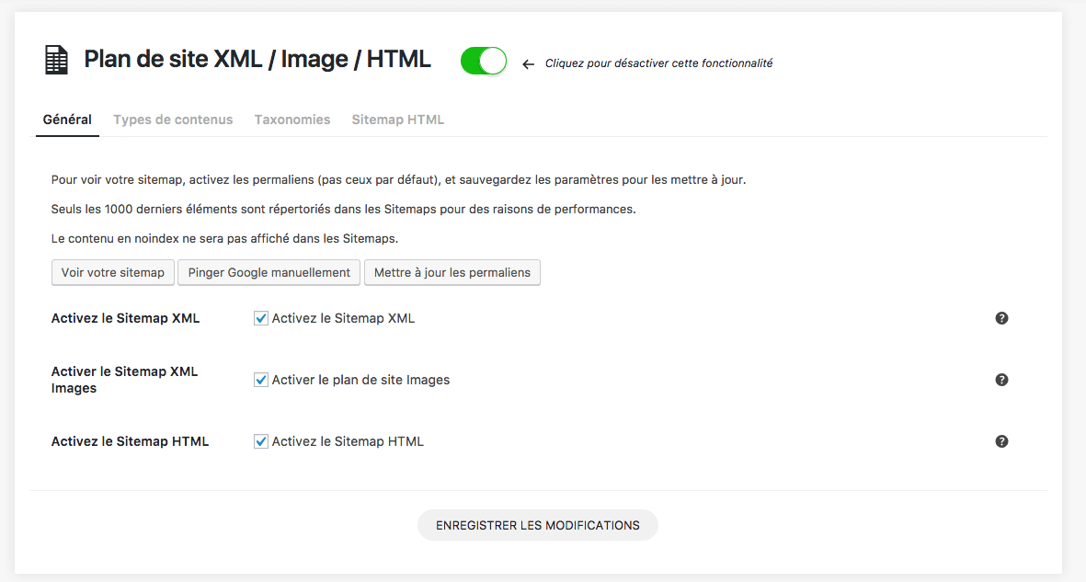Click the sitemap document icon beside the title
This screenshot has height=582, width=1086.
[57, 61]
